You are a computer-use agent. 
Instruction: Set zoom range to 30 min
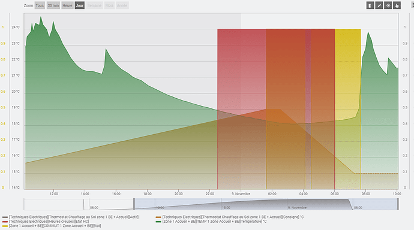point(53,5)
